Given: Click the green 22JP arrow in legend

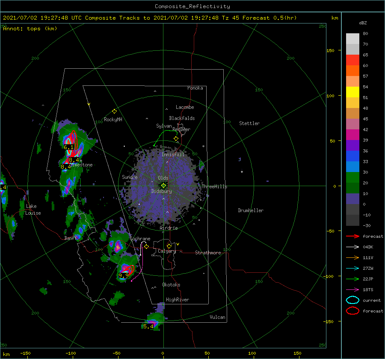Looking at the screenshot, I should (x=352, y=279).
